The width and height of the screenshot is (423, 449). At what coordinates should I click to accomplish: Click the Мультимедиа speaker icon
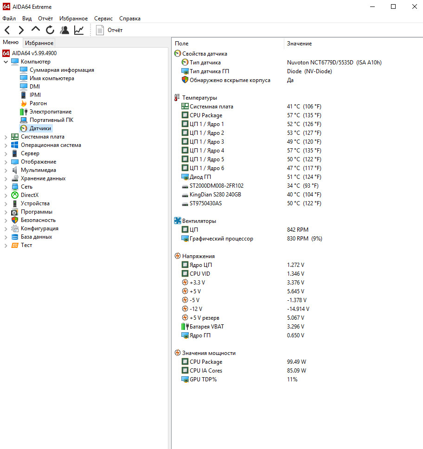pos(15,170)
